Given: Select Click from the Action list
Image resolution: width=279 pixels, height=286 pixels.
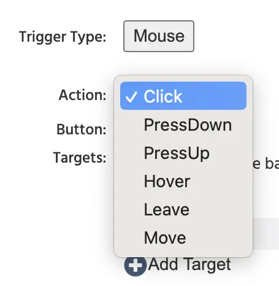Looking at the screenshot, I should tap(183, 96).
